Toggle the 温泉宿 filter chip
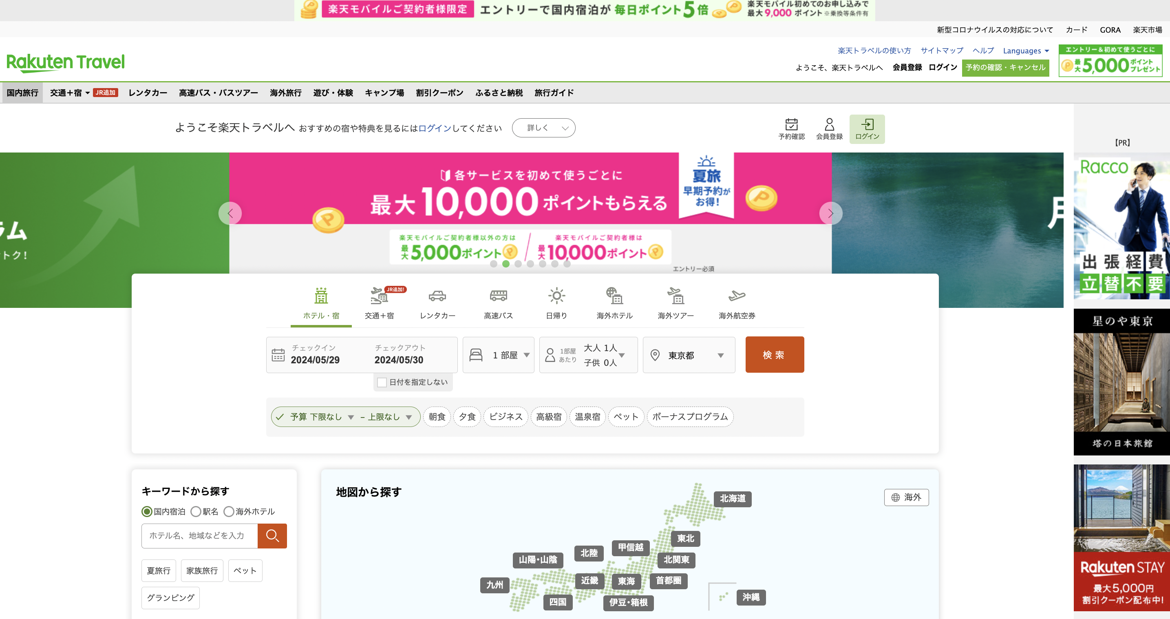The width and height of the screenshot is (1170, 619). coord(587,417)
